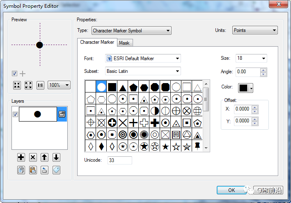Choose the bold black plus character
This screenshot has height=203, width=291.
[155, 123]
